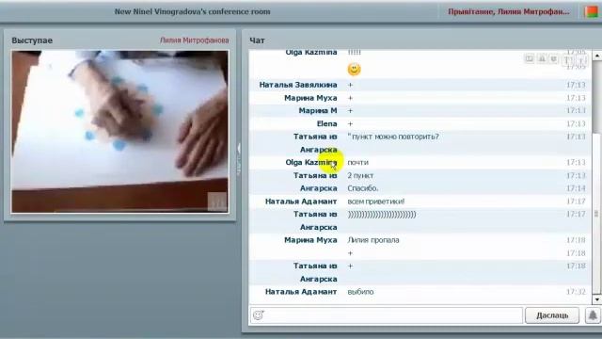The image size is (602, 339).
Task: Click the flag language icon in header
Action: [x=592, y=11]
